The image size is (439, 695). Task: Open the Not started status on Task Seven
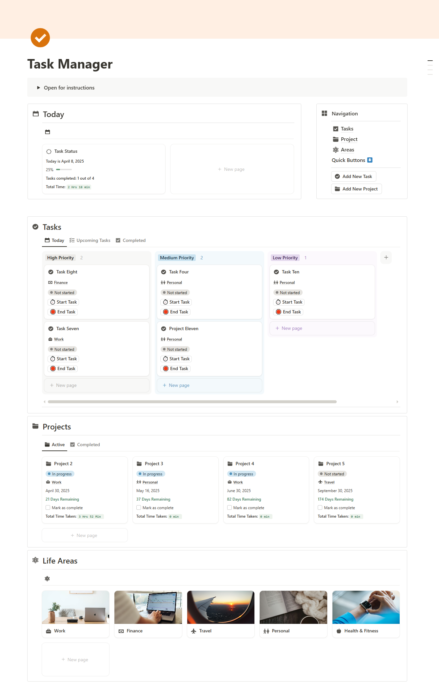coord(62,349)
